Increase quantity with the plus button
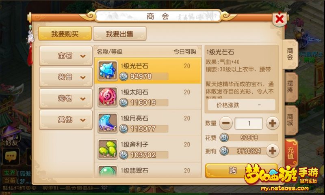 point(272,123)
